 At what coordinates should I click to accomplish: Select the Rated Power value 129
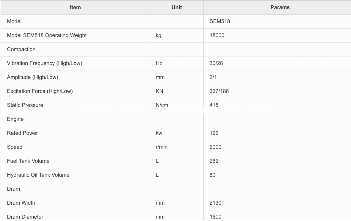point(214,133)
